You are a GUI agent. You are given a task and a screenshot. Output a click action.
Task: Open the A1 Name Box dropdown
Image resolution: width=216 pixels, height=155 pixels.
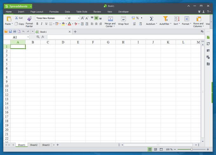pyautogui.click(x=28, y=37)
